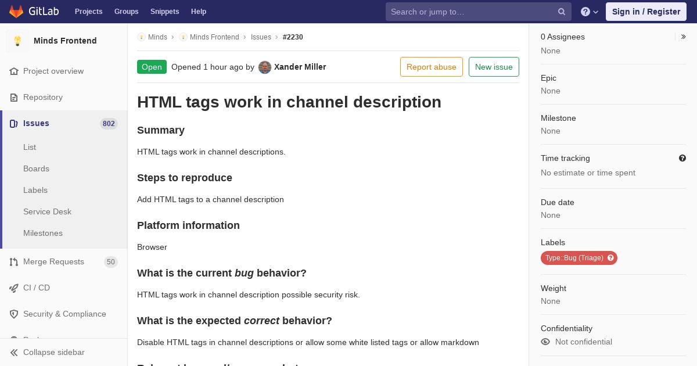Click the Collapse sidebar chevrons icon

14,352
